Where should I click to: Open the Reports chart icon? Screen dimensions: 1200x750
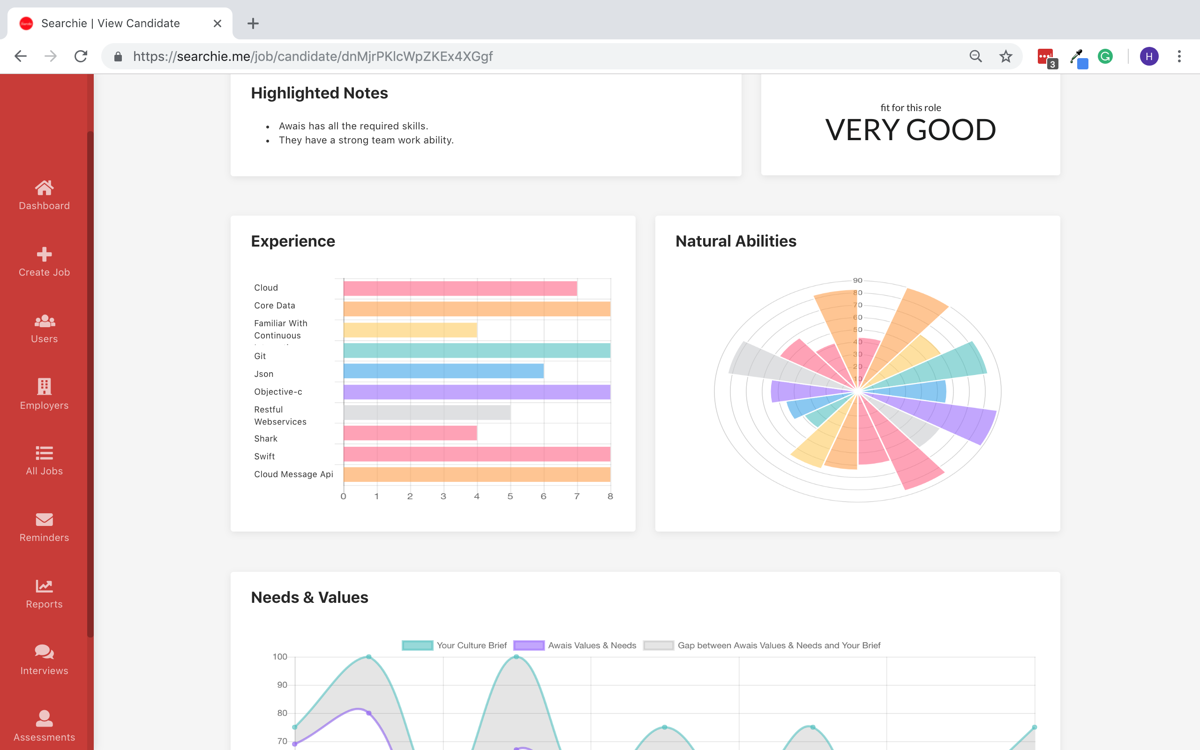tap(44, 586)
